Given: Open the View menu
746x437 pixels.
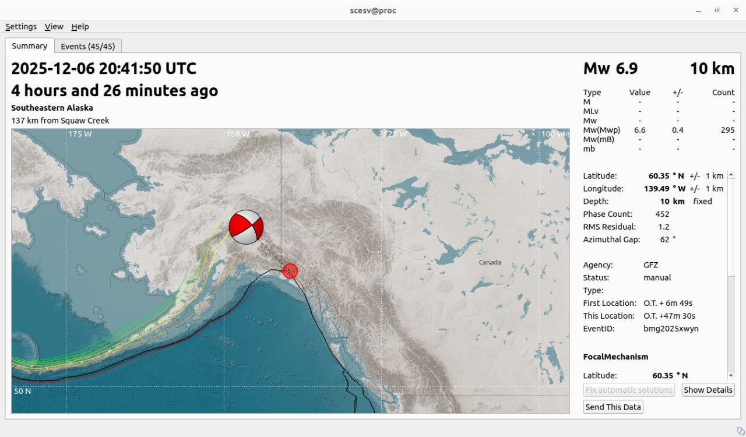Looking at the screenshot, I should [x=54, y=26].
